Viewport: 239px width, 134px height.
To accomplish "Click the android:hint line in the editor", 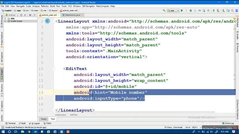I will pos(111,92).
